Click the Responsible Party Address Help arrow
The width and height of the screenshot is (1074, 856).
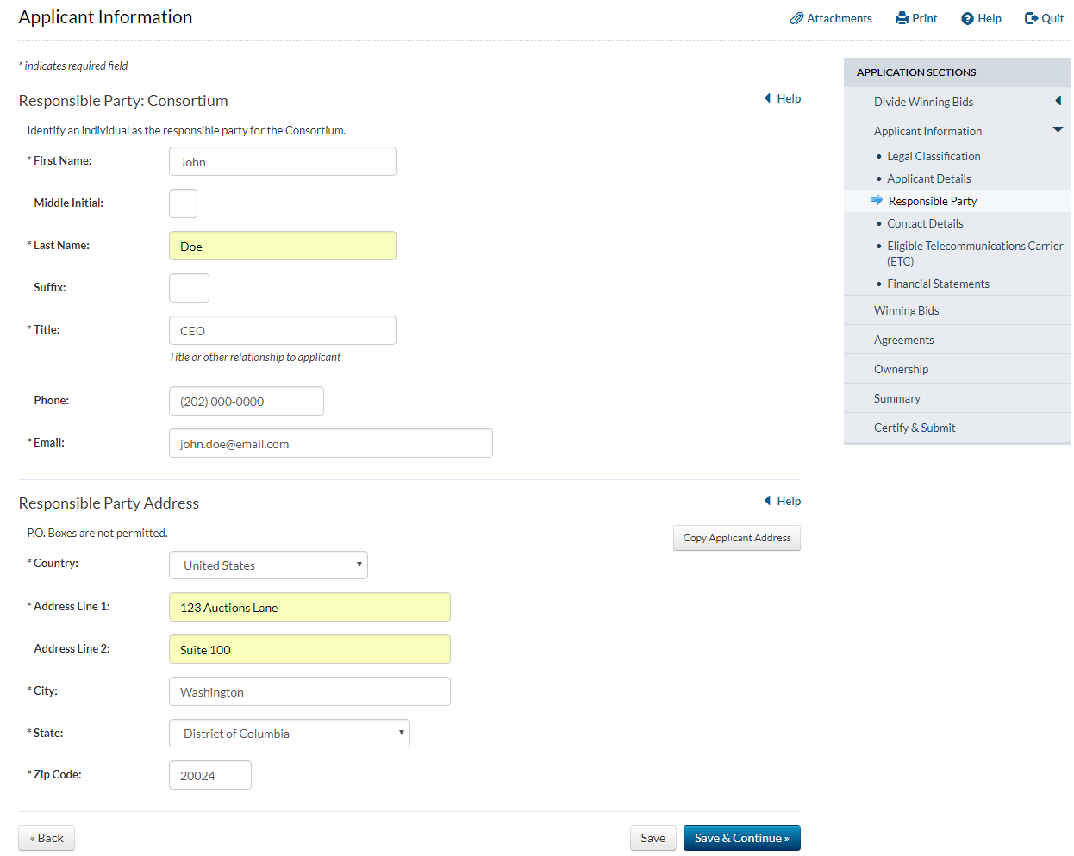(x=767, y=501)
